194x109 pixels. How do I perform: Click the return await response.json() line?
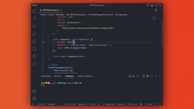pos(69,56)
